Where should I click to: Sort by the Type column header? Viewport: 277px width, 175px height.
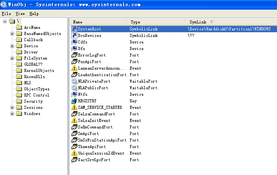[156, 22]
